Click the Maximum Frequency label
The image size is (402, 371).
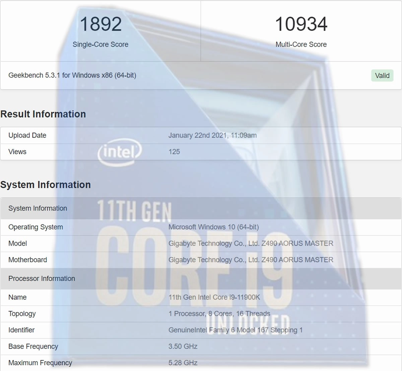[x=40, y=363]
